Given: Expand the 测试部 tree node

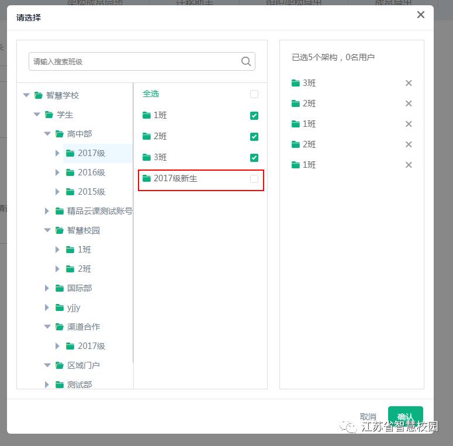Looking at the screenshot, I should [47, 385].
